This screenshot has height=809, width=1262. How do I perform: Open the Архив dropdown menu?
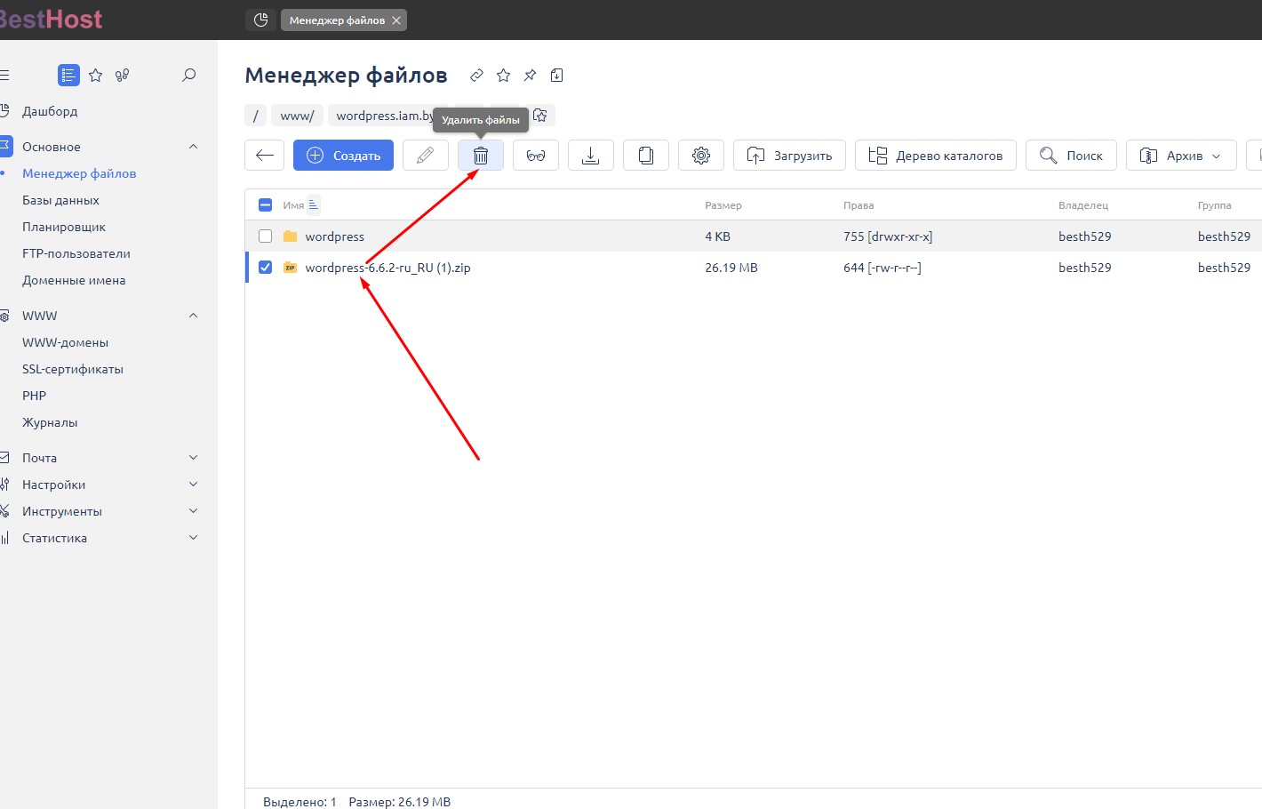click(1181, 156)
